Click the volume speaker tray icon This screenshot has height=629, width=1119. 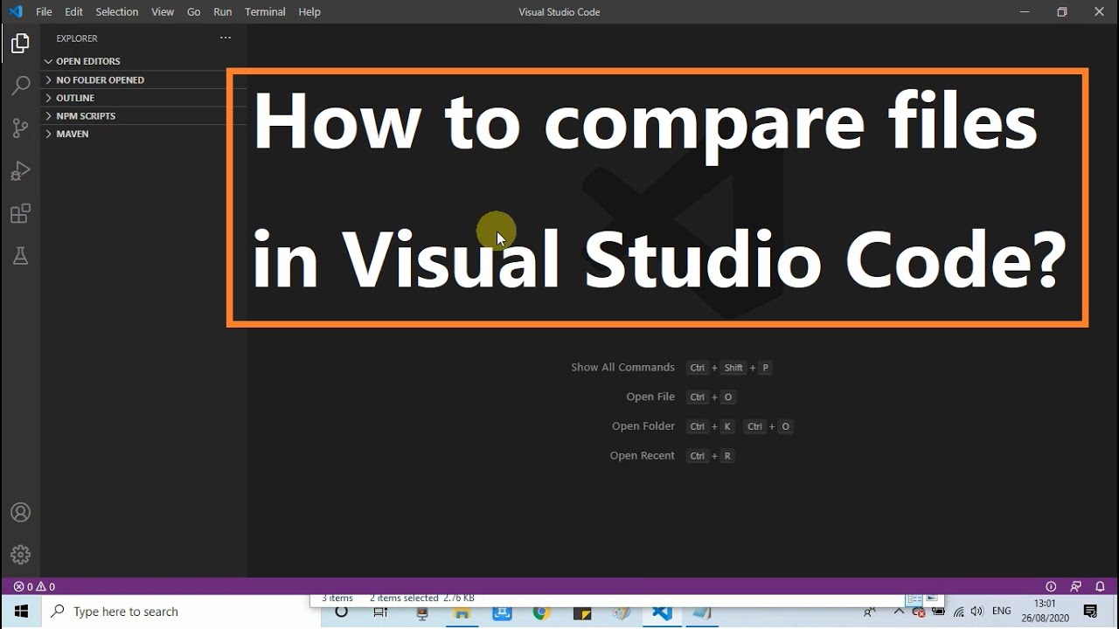point(977,612)
